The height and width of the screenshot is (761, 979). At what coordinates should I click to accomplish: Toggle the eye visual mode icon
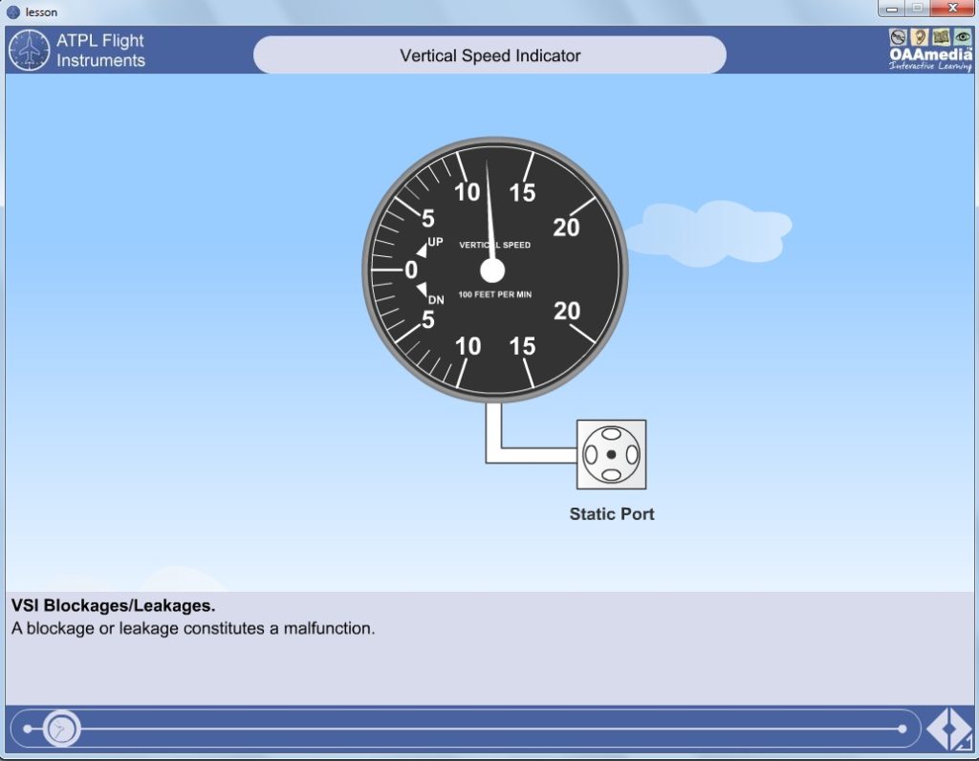tap(963, 37)
